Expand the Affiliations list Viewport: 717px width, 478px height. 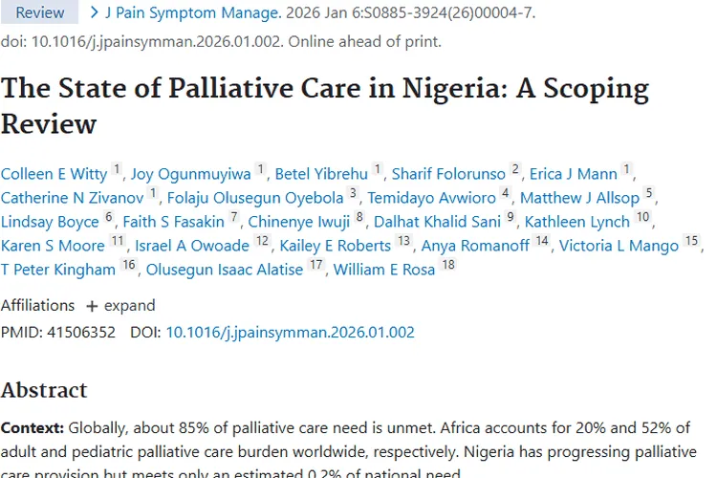coord(120,306)
